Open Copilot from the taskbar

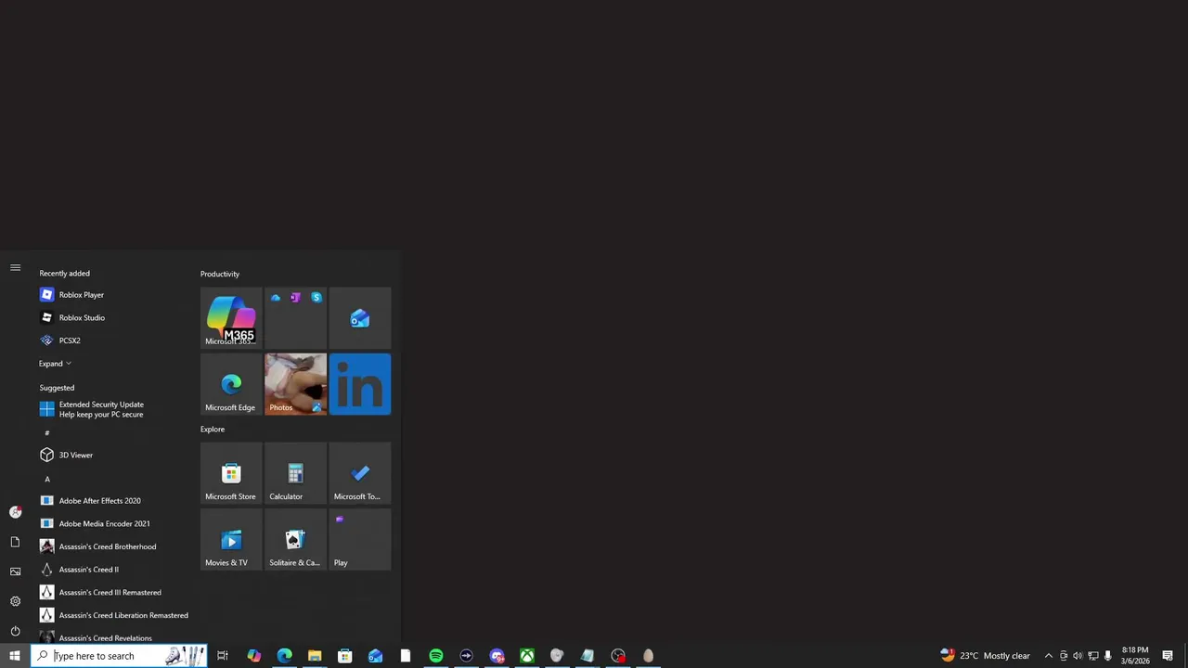click(x=253, y=656)
